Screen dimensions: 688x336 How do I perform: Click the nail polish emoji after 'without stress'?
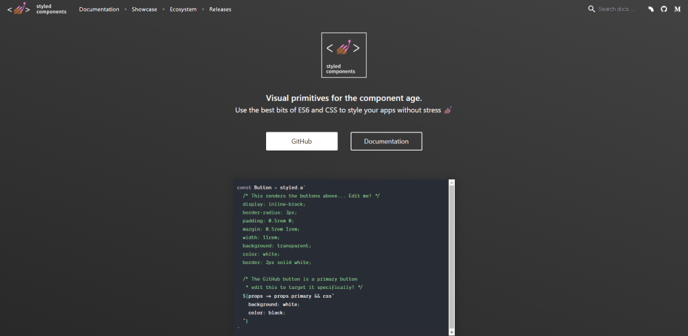tap(447, 110)
